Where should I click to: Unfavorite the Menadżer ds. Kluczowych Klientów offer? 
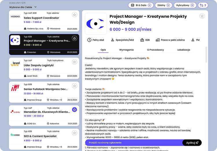[75, 110]
